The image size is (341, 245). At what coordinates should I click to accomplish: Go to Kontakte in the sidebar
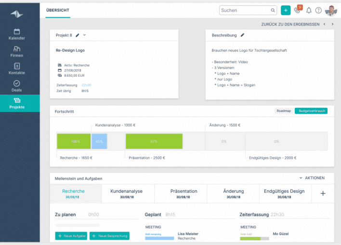click(x=16, y=69)
